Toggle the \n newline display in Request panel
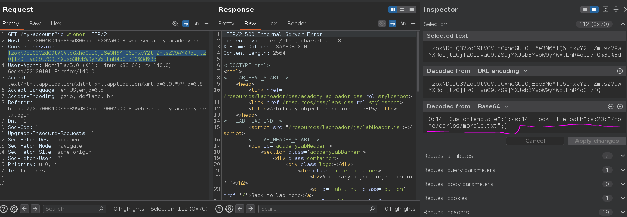The image size is (627, 217). (196, 23)
